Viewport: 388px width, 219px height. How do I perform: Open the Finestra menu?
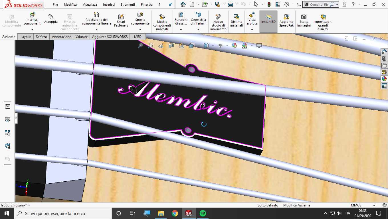pos(147,5)
